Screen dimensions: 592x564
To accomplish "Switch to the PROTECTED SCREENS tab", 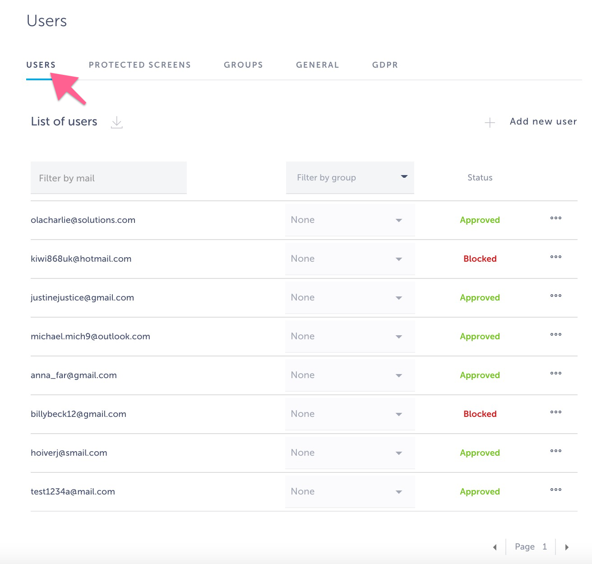I will [140, 65].
